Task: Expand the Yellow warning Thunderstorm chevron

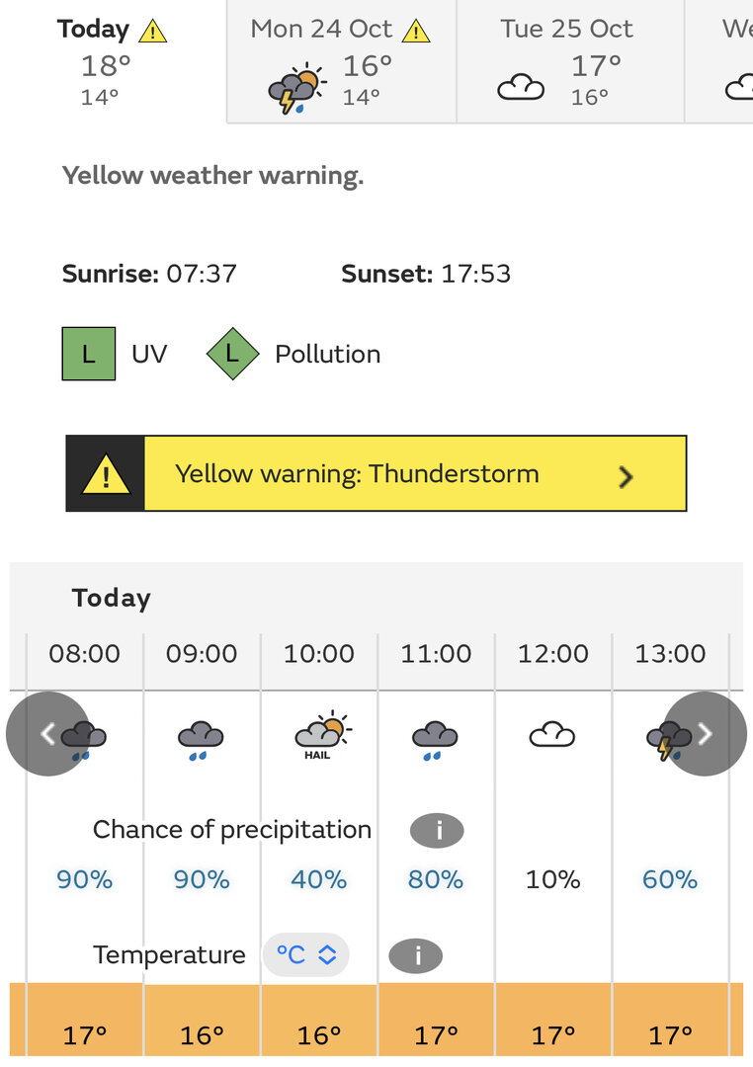Action: tap(626, 476)
